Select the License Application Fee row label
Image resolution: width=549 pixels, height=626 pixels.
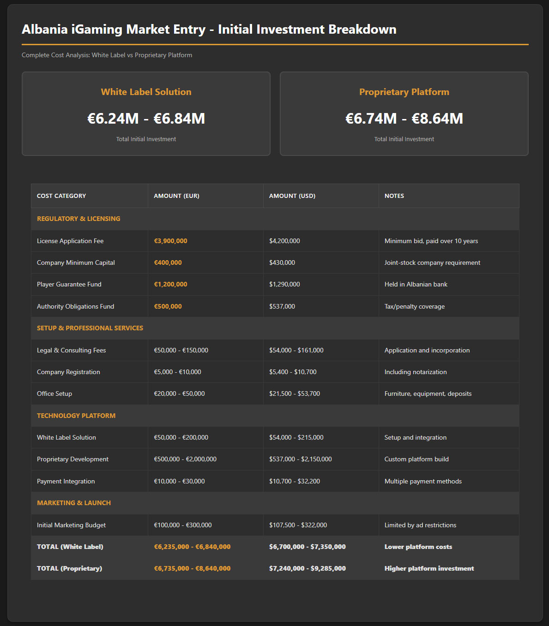tap(70, 241)
